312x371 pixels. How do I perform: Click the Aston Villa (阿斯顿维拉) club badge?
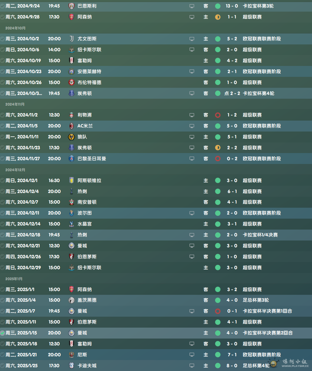[x=71, y=181]
